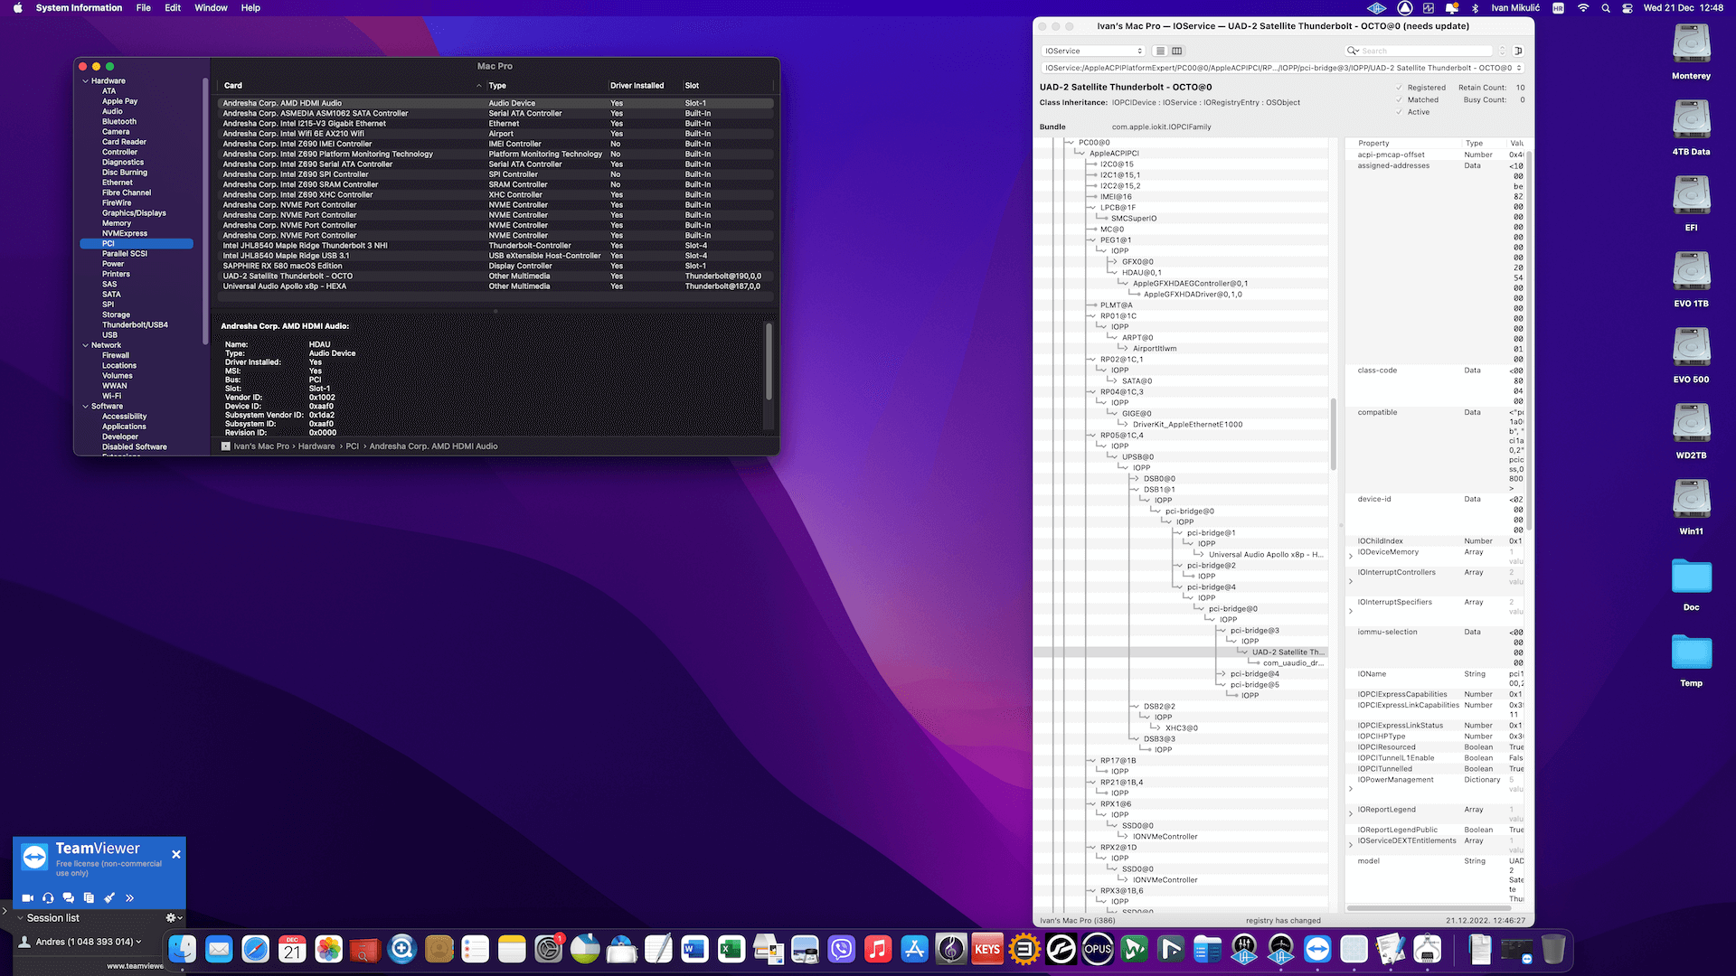Toggle the Registered checkbox
The image size is (1736, 976).
pos(1401,88)
